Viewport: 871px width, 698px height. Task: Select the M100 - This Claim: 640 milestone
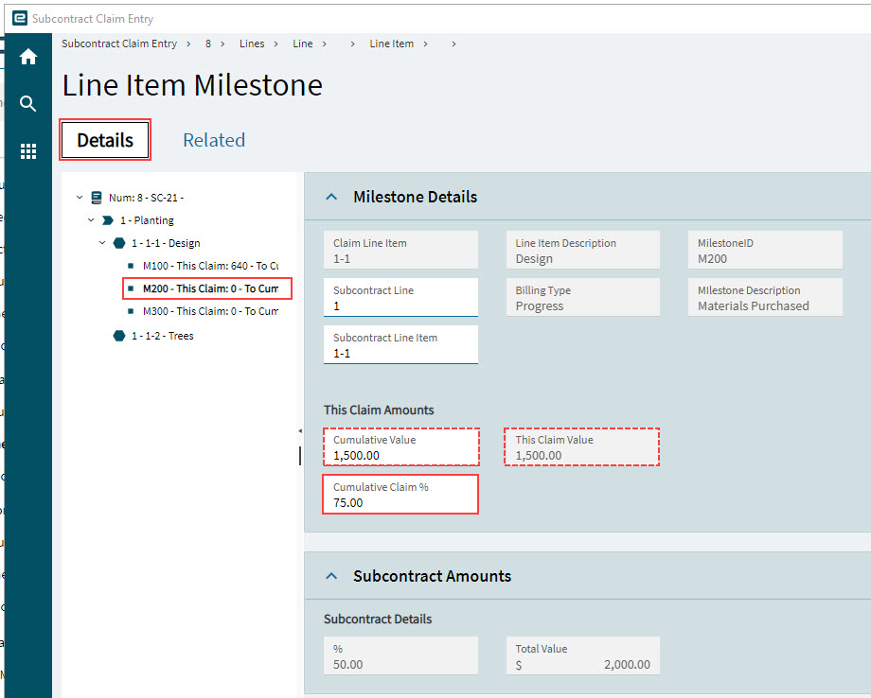210,266
